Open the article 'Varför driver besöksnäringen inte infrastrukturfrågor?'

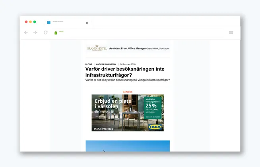click(125, 72)
